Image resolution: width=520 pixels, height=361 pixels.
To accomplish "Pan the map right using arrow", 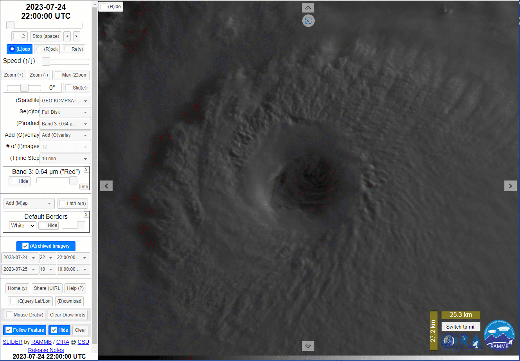I will [510, 186].
